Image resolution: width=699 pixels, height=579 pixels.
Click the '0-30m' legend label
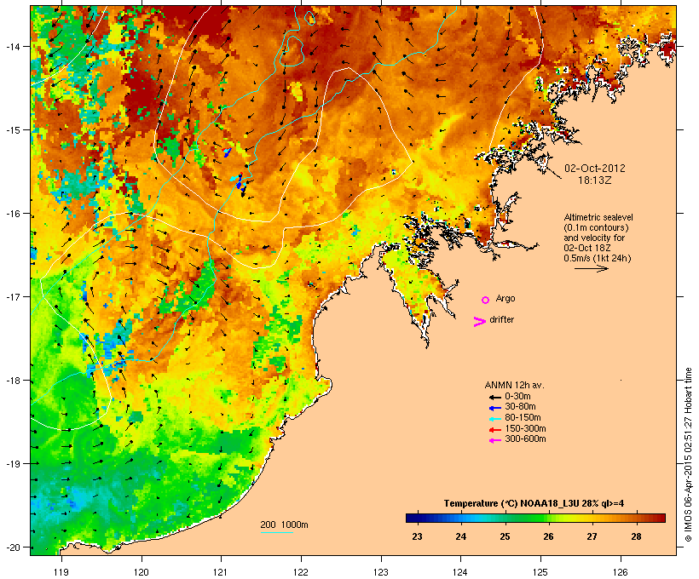tap(517, 397)
